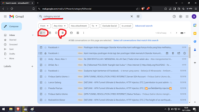This screenshot has width=199, height=112.
Task: Click the Compose button
Action: tap(12, 26)
